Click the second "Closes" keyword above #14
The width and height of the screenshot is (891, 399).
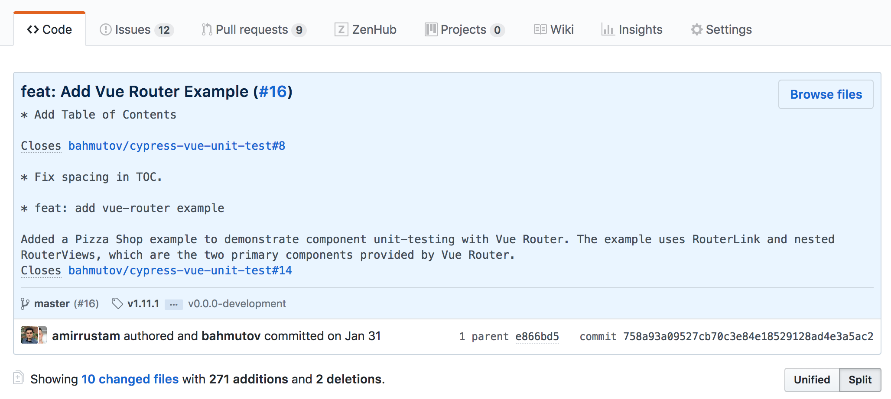tap(41, 270)
